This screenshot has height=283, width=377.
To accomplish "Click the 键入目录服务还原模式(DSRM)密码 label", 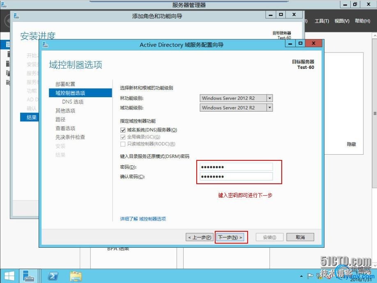I will (x=154, y=157).
